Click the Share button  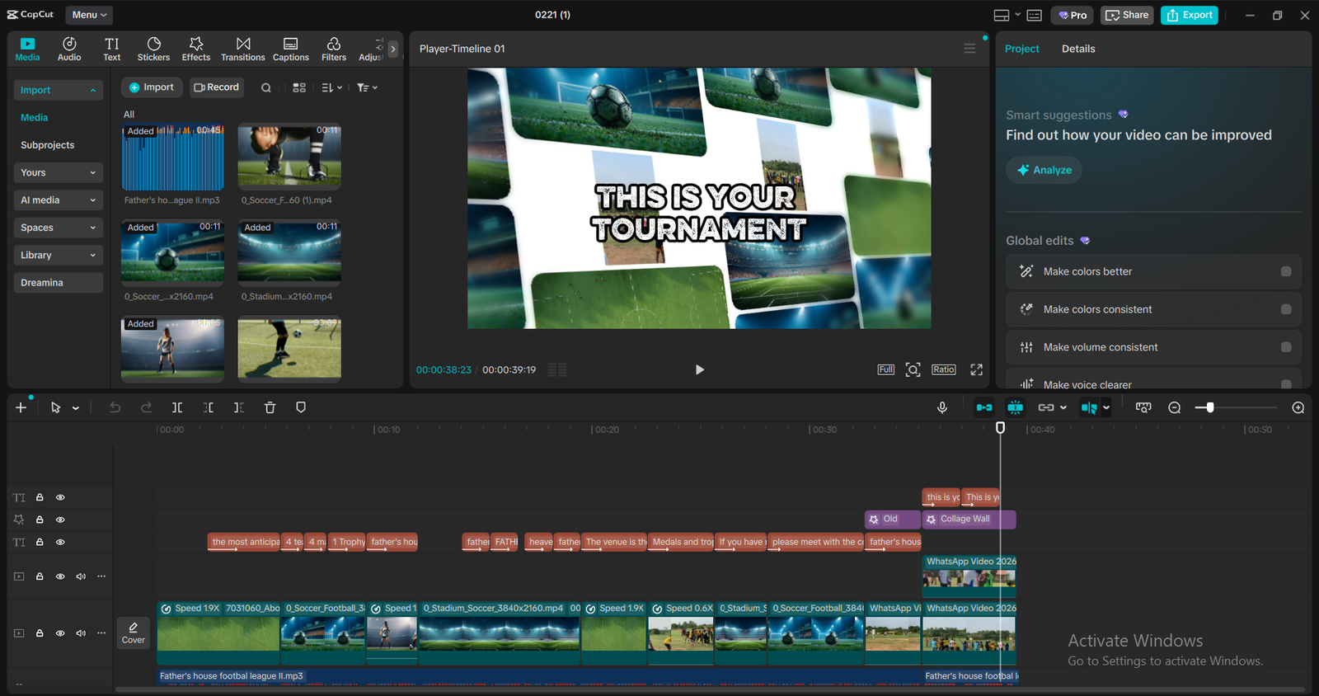tap(1127, 15)
